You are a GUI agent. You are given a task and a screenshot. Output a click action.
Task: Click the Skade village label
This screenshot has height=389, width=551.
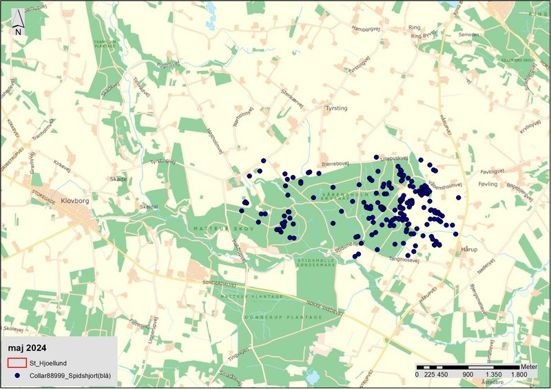(117, 178)
